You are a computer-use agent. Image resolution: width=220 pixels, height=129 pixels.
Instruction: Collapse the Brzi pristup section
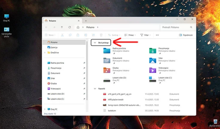tap(95, 43)
